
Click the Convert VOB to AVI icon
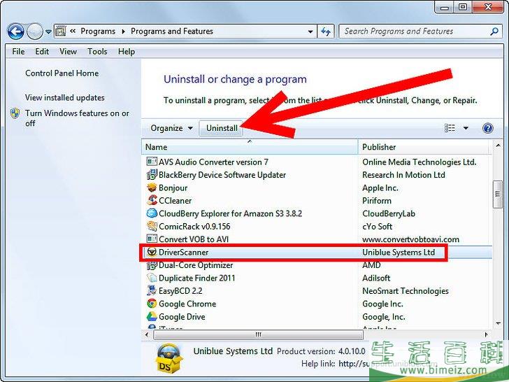click(x=152, y=239)
